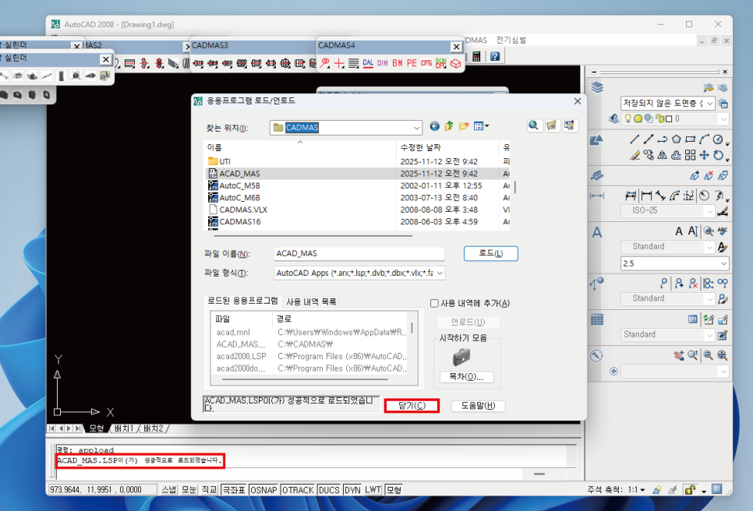753x511 pixels.
Task: Toggle 스냅 in the status bar
Action: [168, 490]
